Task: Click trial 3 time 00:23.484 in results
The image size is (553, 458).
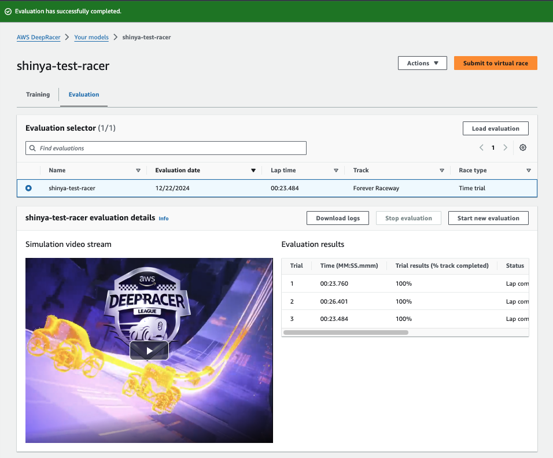Action: pyautogui.click(x=334, y=319)
